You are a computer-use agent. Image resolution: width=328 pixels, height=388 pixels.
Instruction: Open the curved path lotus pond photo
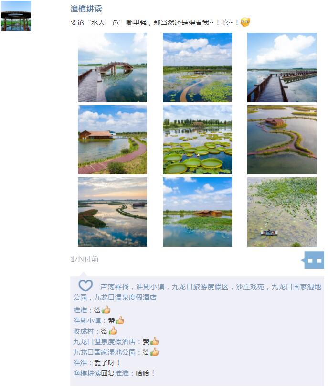[197, 67]
